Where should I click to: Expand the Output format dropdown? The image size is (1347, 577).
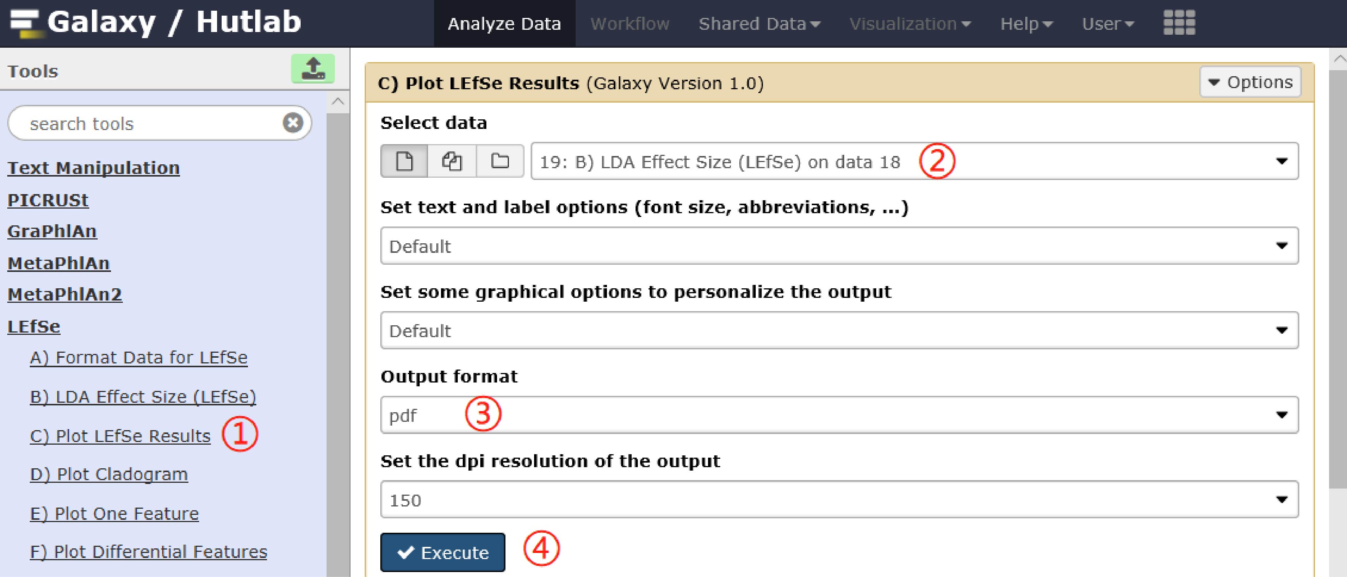pos(839,415)
